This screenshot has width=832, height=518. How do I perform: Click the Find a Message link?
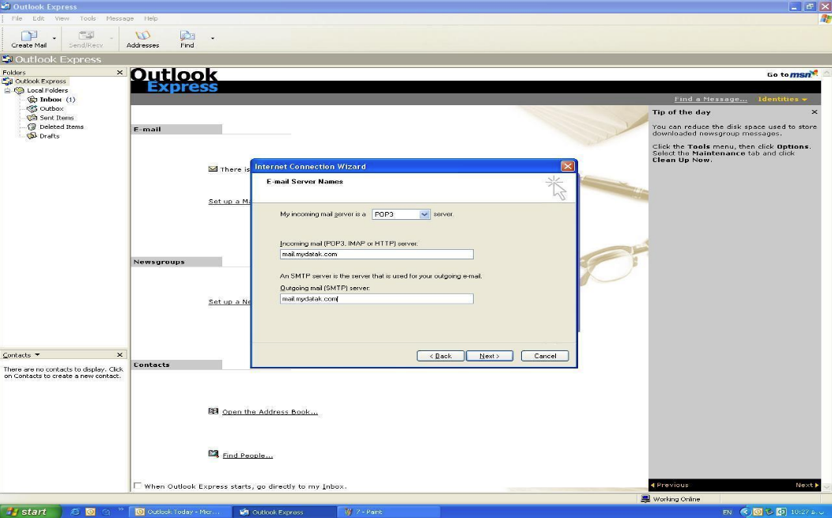coord(710,99)
